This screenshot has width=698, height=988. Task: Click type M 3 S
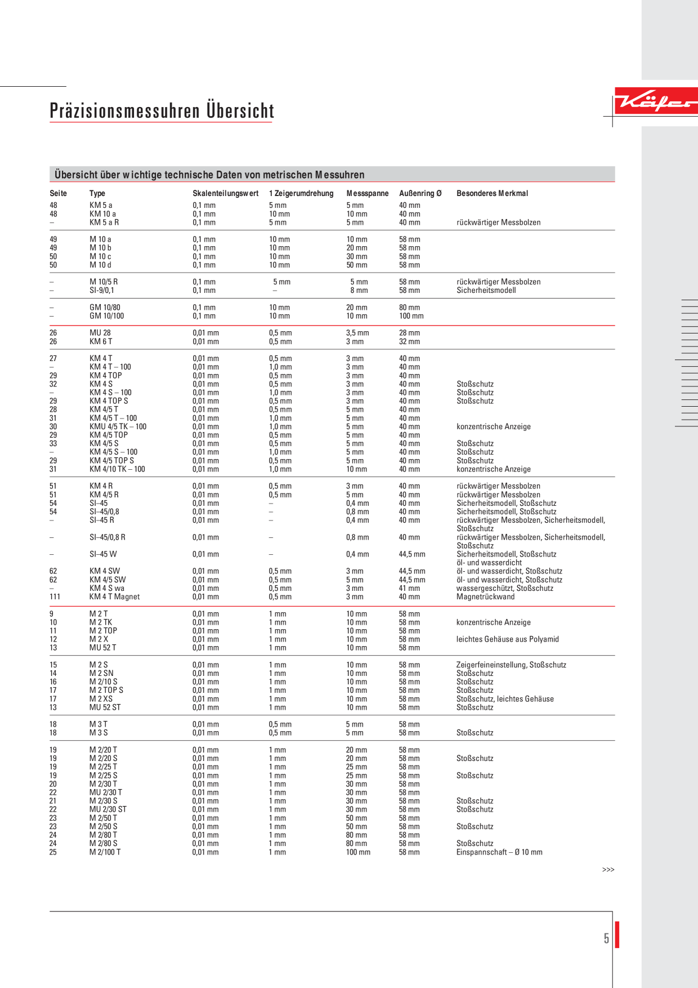pyautogui.click(x=99, y=733)
